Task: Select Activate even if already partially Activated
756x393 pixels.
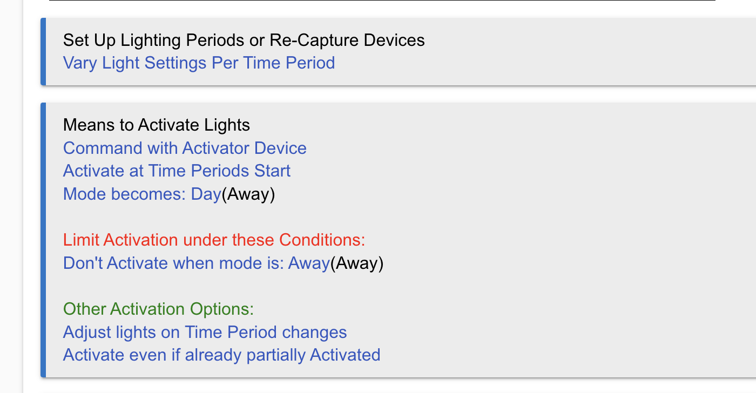Action: point(221,355)
